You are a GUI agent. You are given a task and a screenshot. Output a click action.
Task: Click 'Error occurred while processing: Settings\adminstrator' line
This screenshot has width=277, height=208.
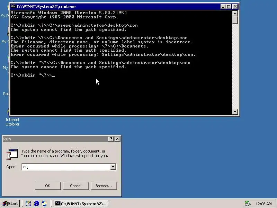click(x=103, y=54)
